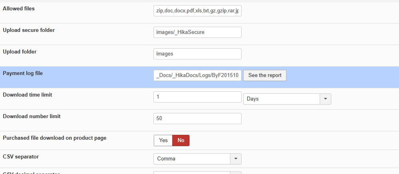The width and height of the screenshot is (399, 174).
Task: Focus the Upload folder input box
Action: click(197, 54)
